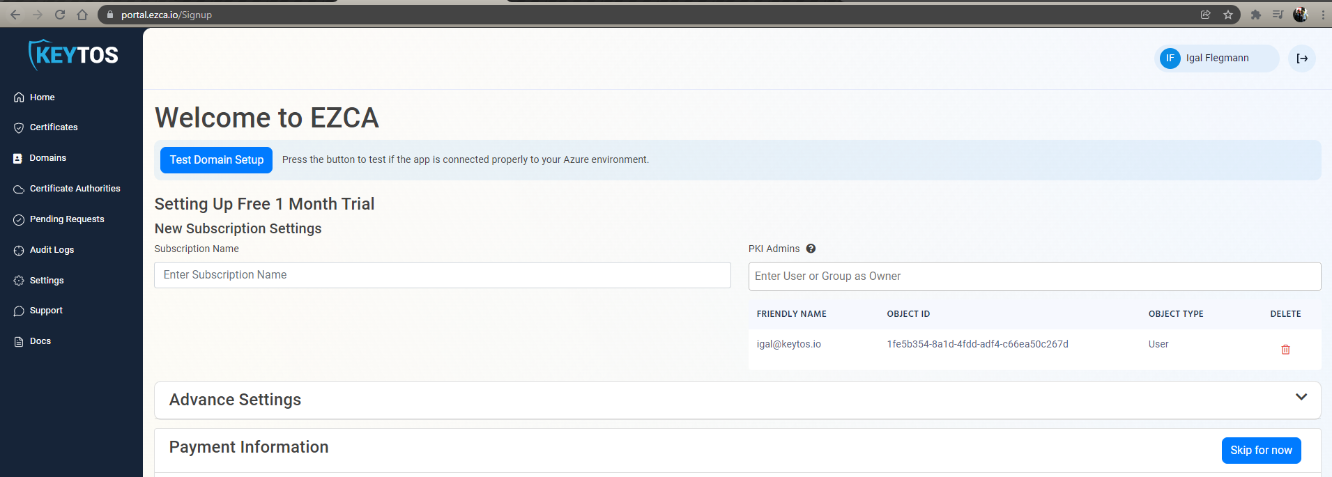Click the browser home icon
Viewport: 1332px width, 477px height.
82,15
